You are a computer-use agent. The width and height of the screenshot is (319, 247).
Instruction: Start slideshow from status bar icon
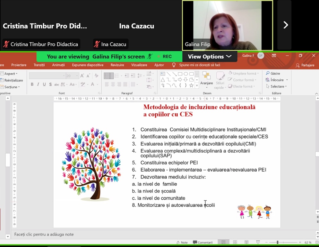click(258, 243)
